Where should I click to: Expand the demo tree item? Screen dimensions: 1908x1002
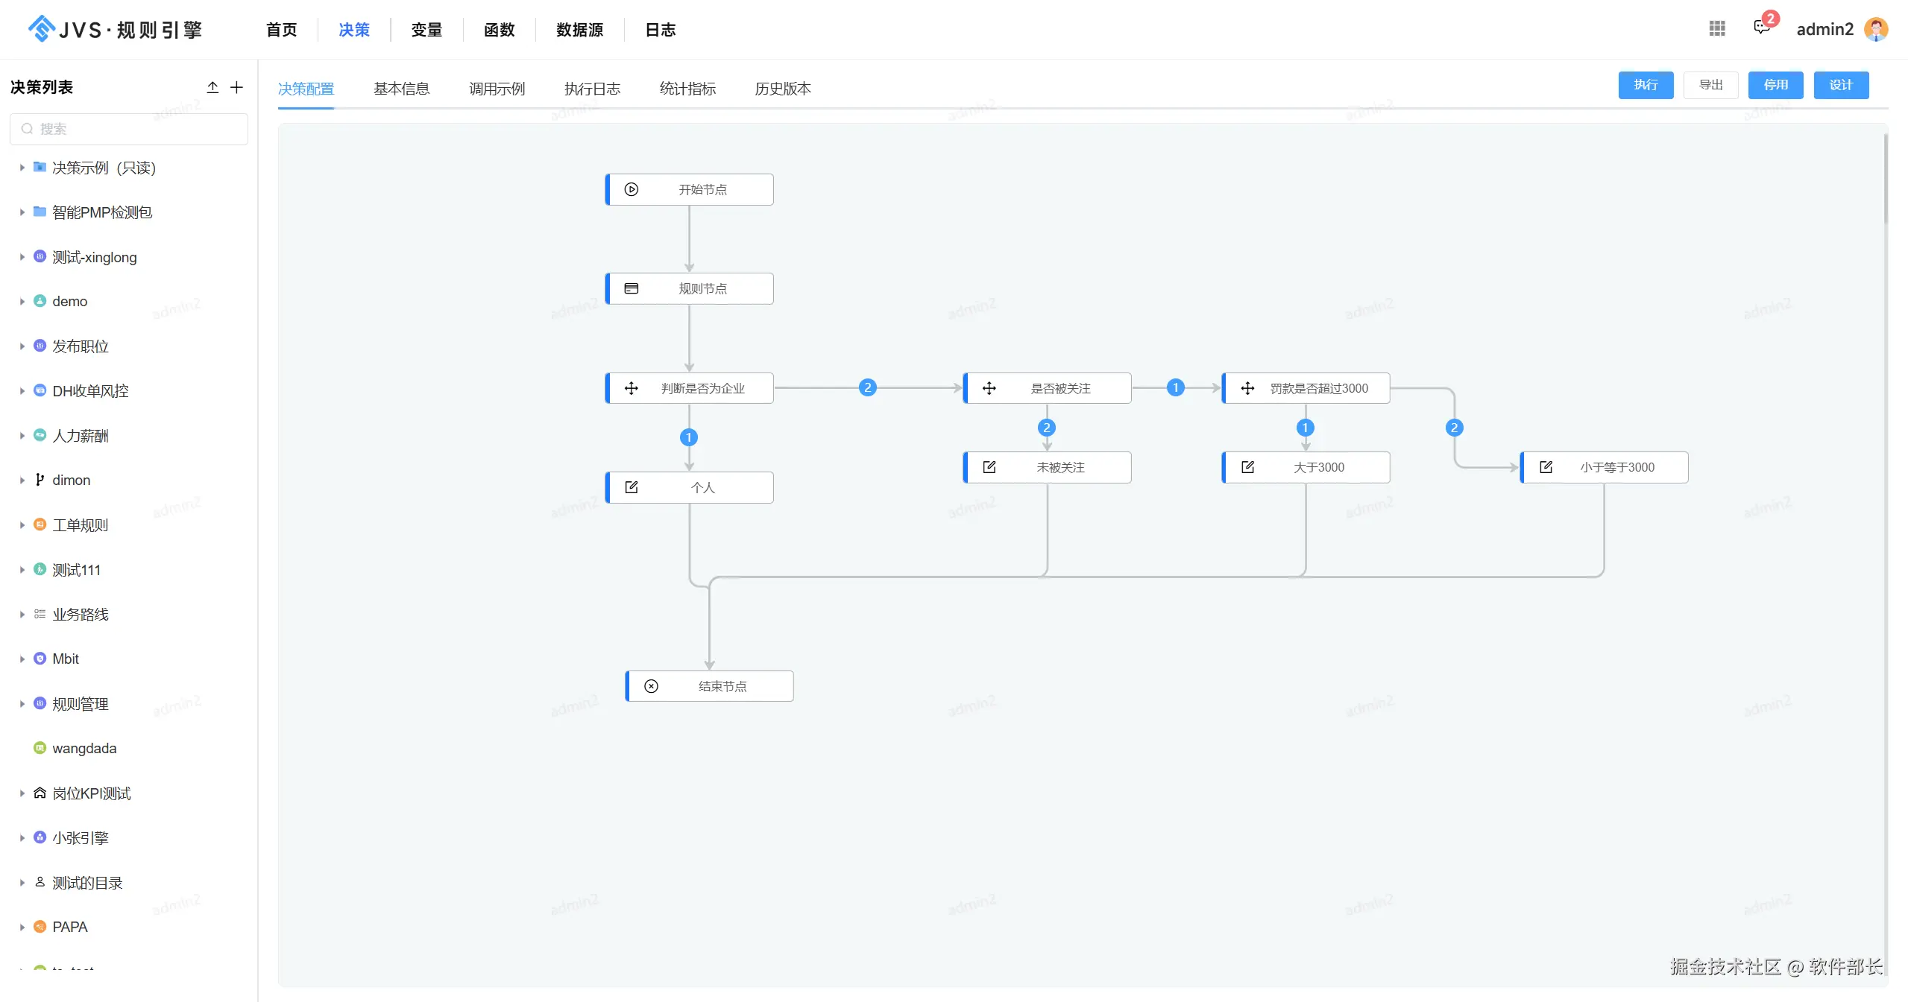click(22, 302)
